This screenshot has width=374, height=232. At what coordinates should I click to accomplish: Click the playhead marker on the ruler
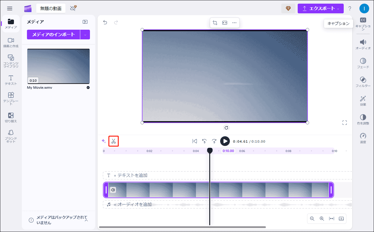tap(210, 150)
